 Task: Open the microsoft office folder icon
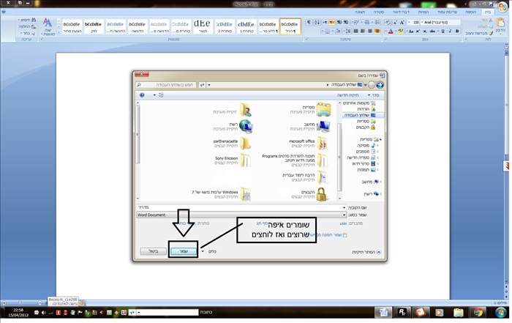[x=323, y=144]
